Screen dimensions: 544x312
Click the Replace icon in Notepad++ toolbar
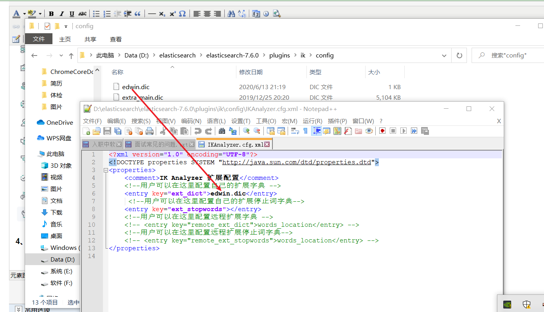click(x=232, y=131)
